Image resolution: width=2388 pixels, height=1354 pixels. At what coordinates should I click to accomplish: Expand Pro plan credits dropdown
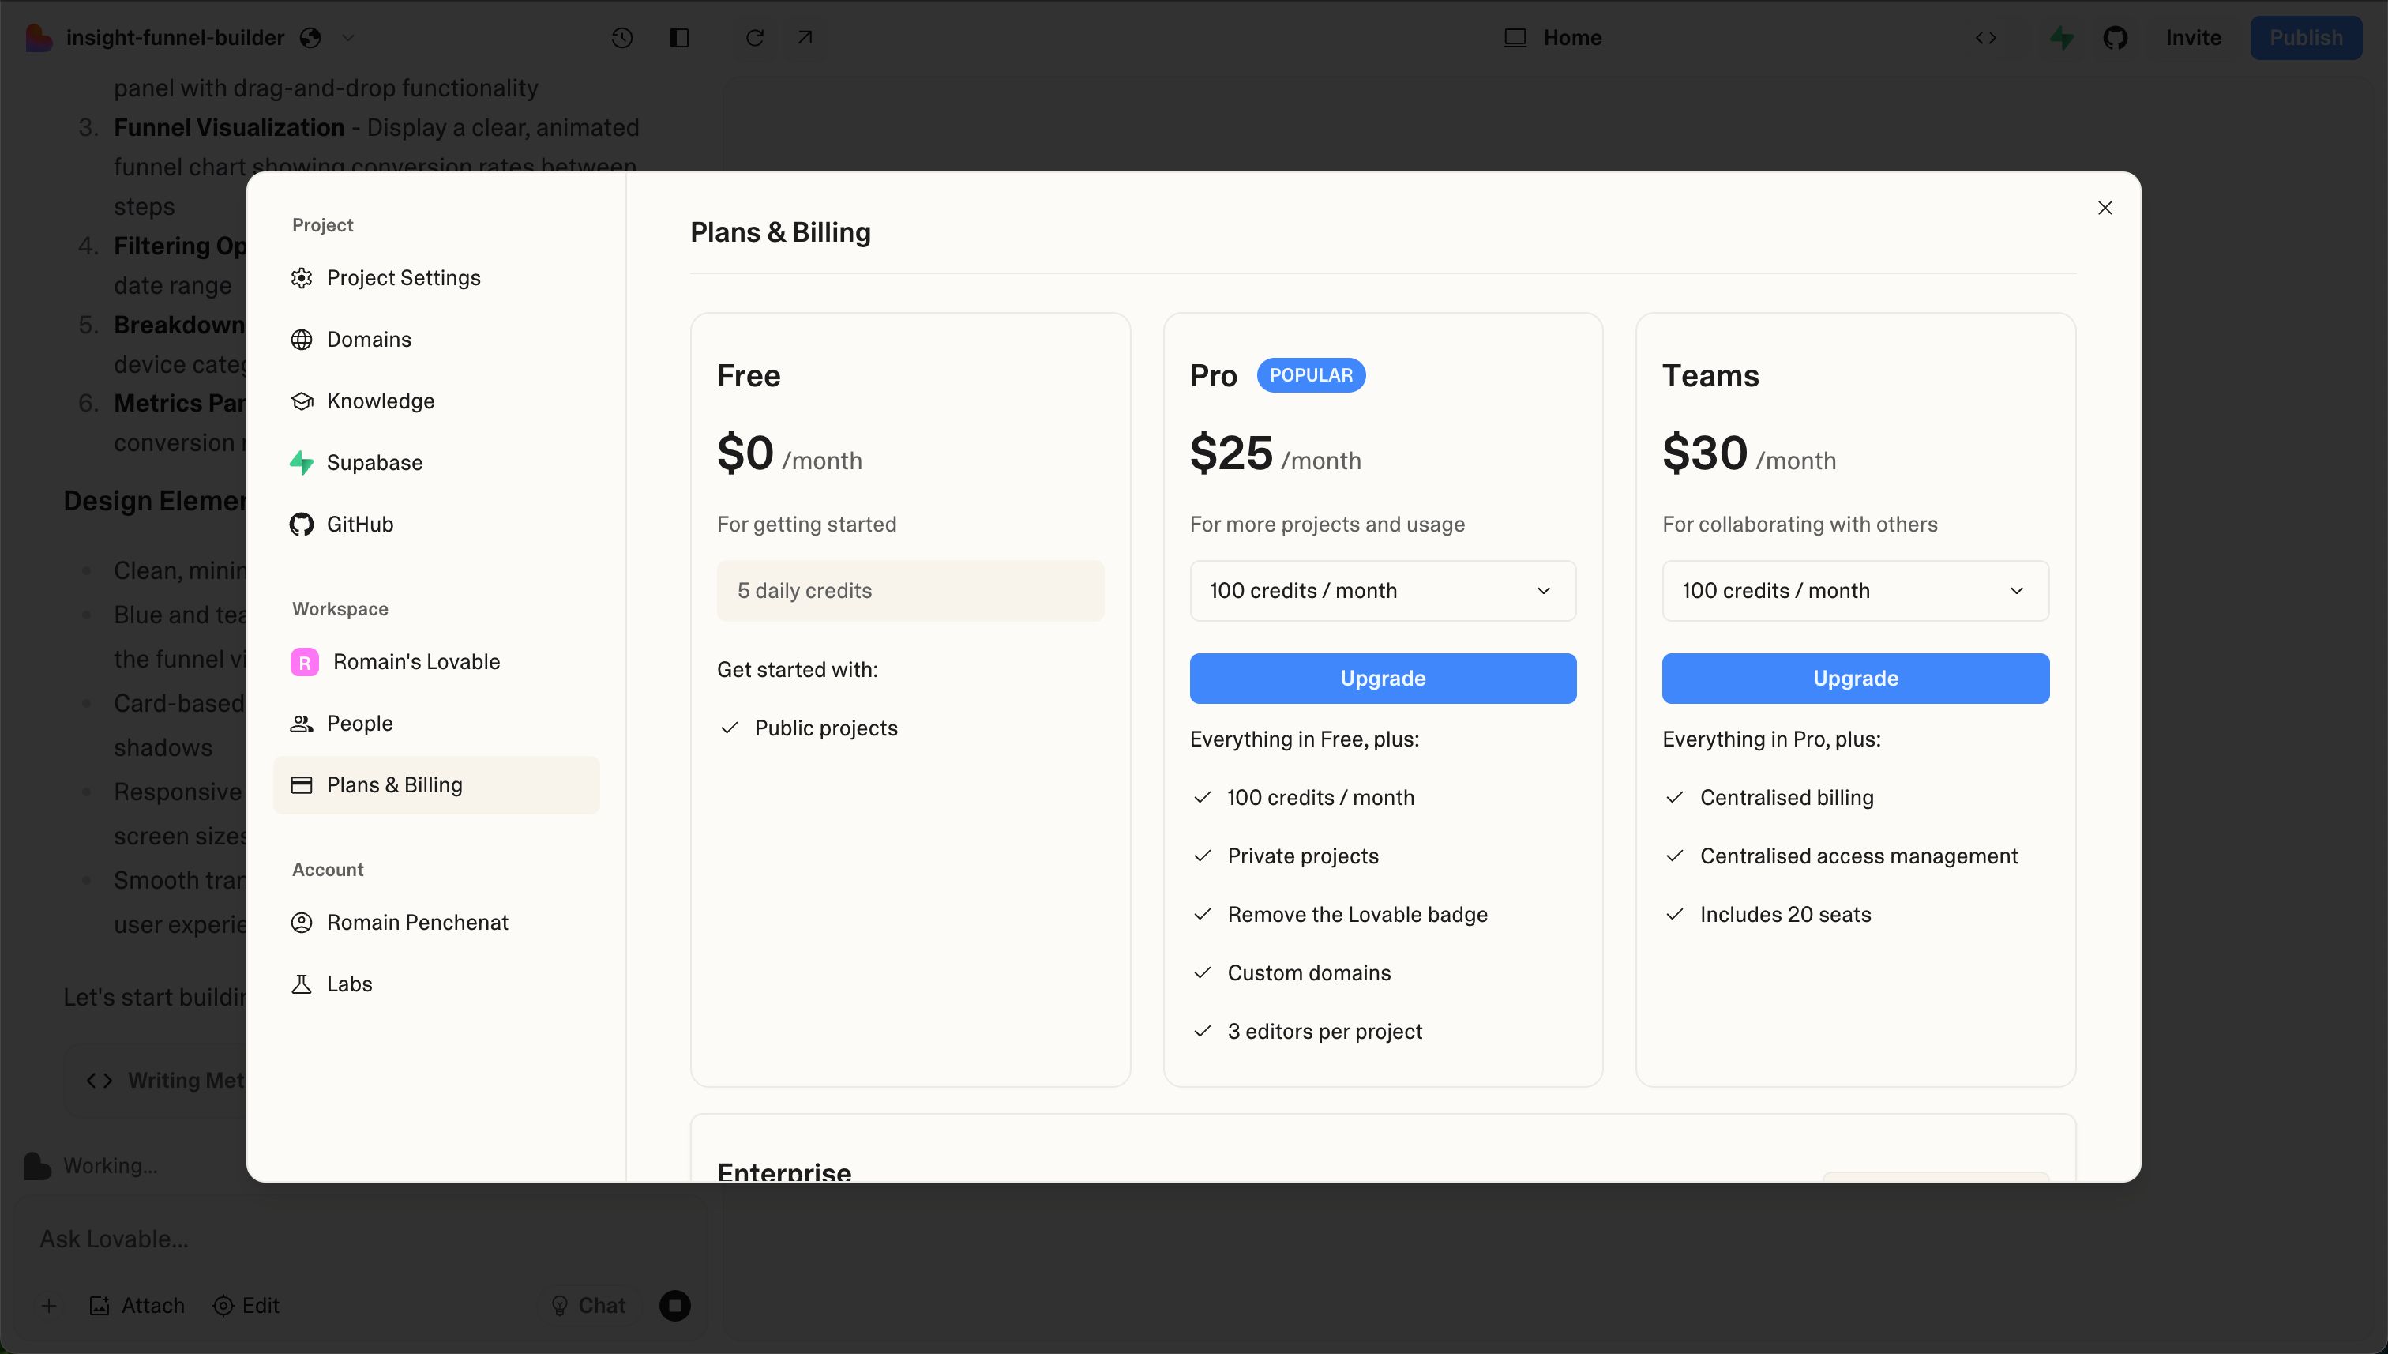(1382, 591)
